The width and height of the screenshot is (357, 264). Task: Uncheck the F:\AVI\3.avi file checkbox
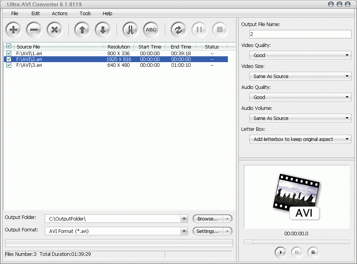pyautogui.click(x=9, y=65)
